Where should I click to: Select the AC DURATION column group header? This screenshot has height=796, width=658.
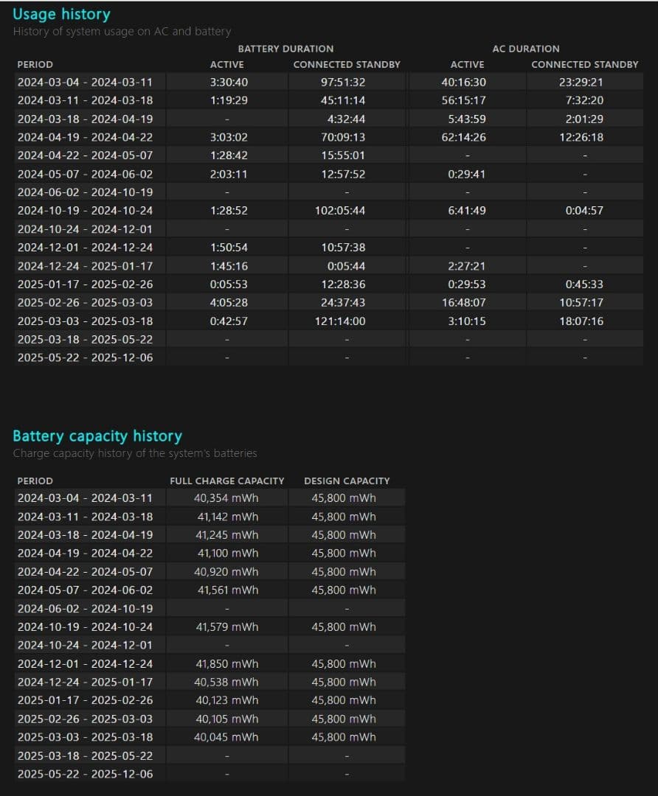[525, 49]
